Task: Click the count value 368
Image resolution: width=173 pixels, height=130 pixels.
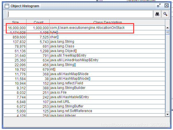Action: pyautogui.click(x=46, y=74)
